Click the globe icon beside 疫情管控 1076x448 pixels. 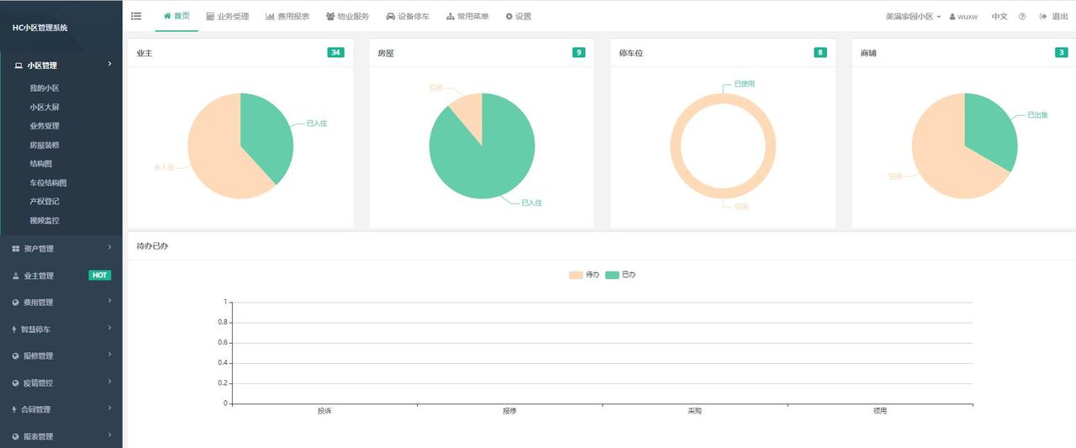16,383
